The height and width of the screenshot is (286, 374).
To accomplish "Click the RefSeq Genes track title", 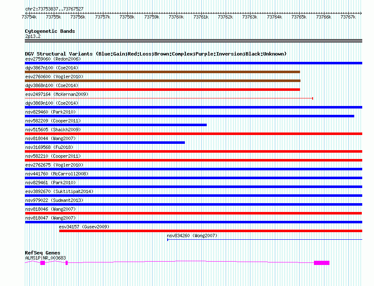I will point(42,253).
